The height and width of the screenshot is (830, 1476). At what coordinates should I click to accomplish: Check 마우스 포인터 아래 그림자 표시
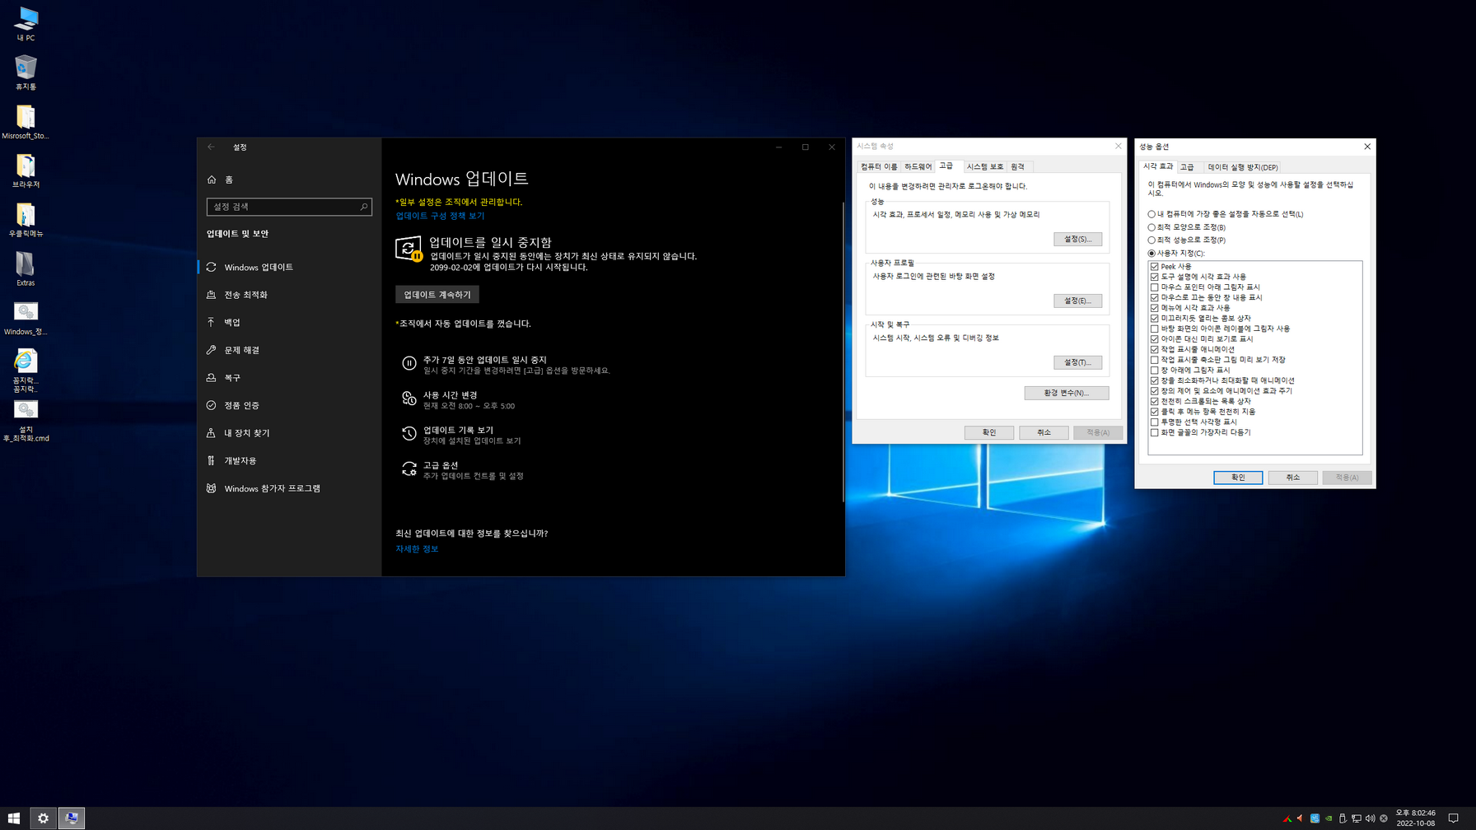[1155, 287]
